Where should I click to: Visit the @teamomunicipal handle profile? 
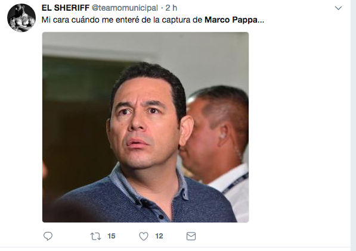click(x=125, y=8)
